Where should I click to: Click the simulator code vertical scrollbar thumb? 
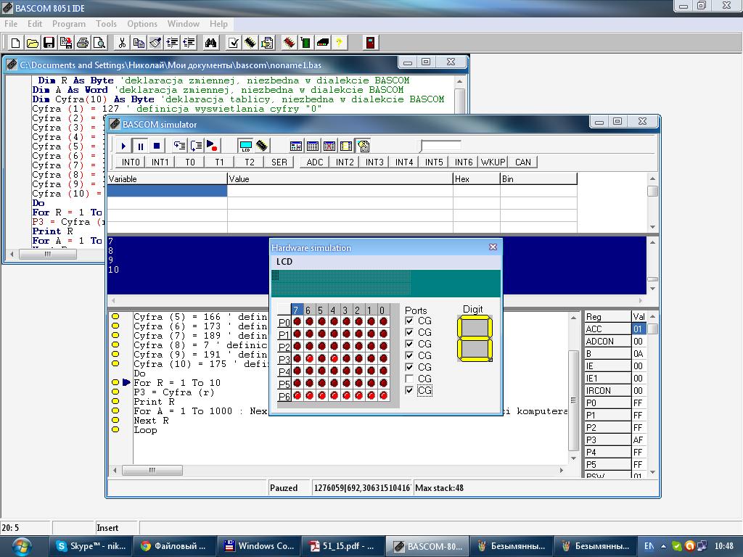coord(573,400)
